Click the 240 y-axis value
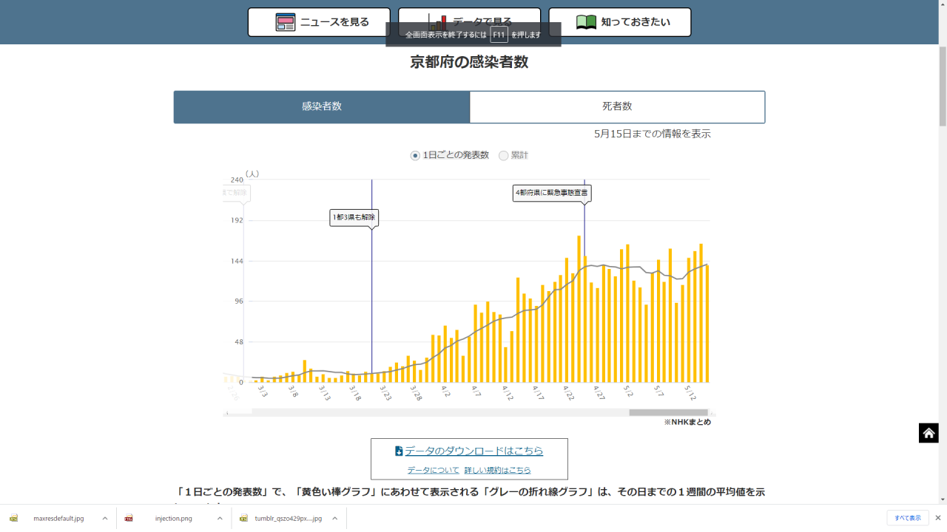947x532 pixels. click(x=237, y=180)
